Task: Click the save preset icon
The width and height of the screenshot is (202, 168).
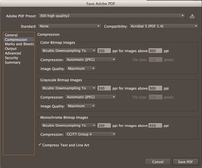Action: [192, 16]
